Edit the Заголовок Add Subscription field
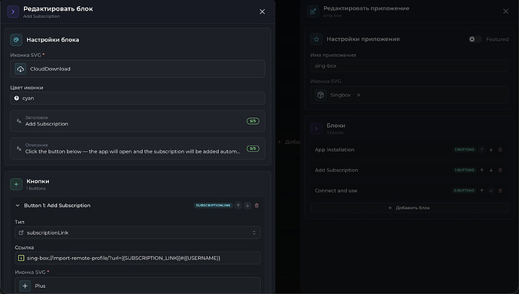Image resolution: width=519 pixels, height=294 pixels. (138, 121)
